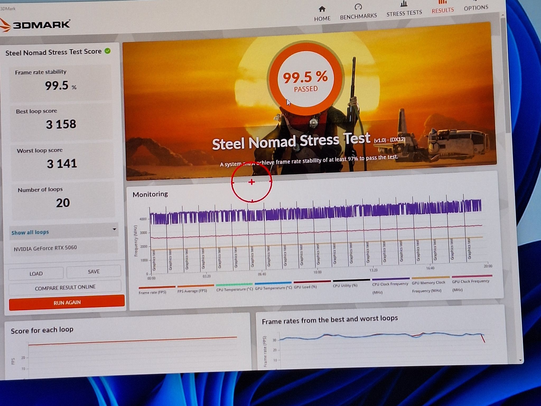Click the Number of loops value 20
The height and width of the screenshot is (406, 541).
pyautogui.click(x=63, y=203)
